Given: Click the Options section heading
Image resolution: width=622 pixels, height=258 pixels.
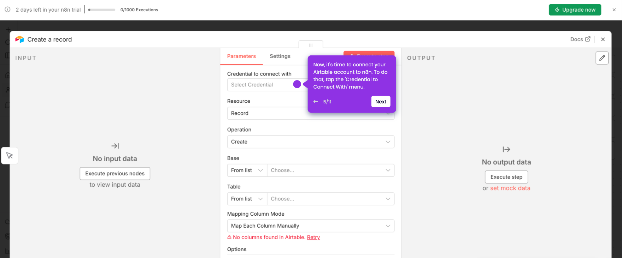Looking at the screenshot, I should pos(237,249).
